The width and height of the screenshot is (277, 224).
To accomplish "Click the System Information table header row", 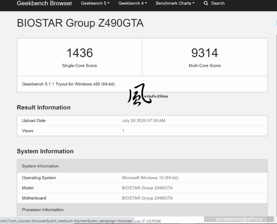I will click(142, 166).
